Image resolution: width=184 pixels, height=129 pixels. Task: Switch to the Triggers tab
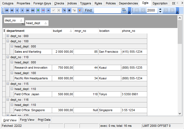click(x=86, y=3)
